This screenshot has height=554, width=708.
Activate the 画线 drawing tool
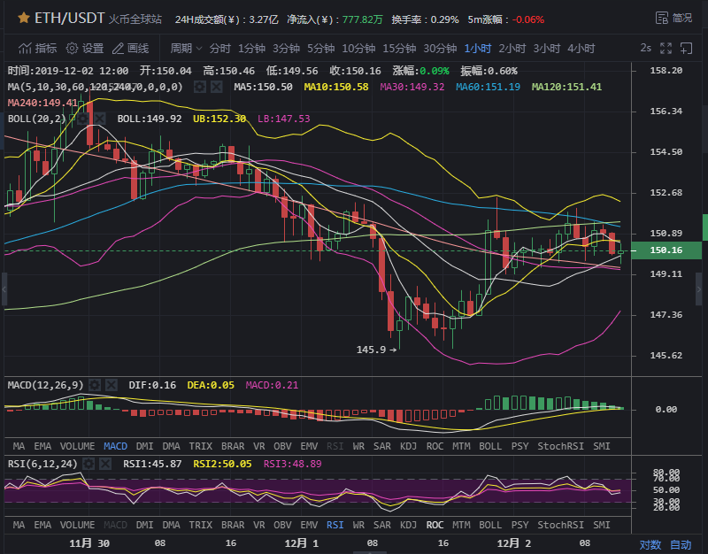[x=130, y=49]
